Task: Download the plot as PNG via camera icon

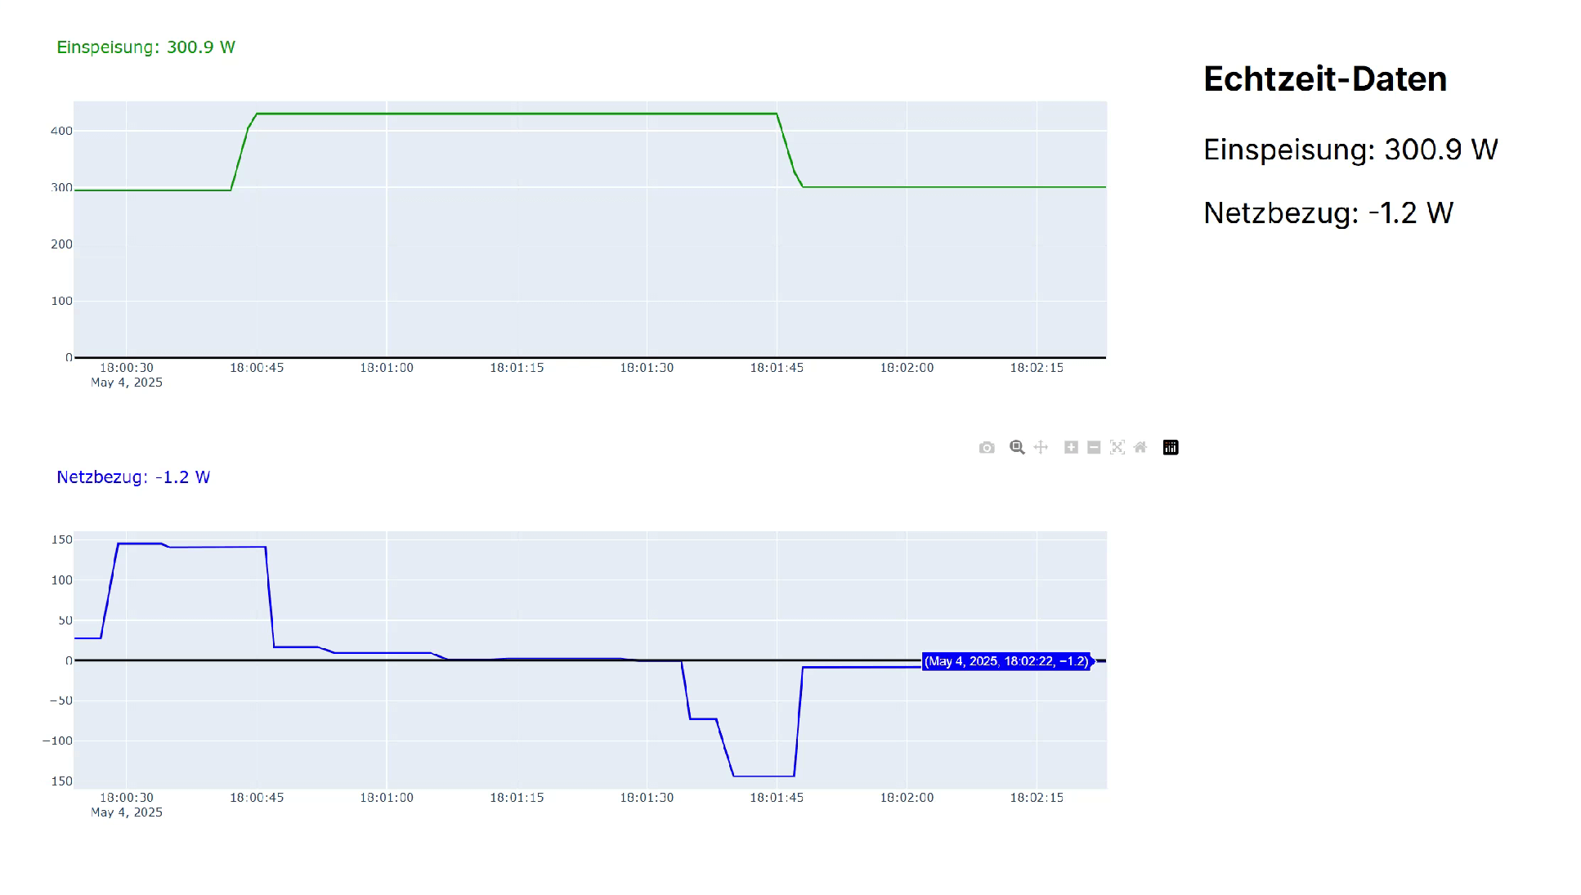Action: 987,447
